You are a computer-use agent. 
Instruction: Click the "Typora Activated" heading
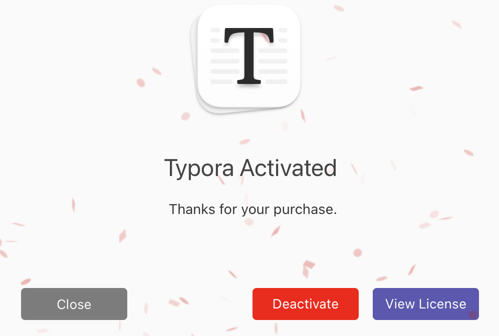pos(250,168)
